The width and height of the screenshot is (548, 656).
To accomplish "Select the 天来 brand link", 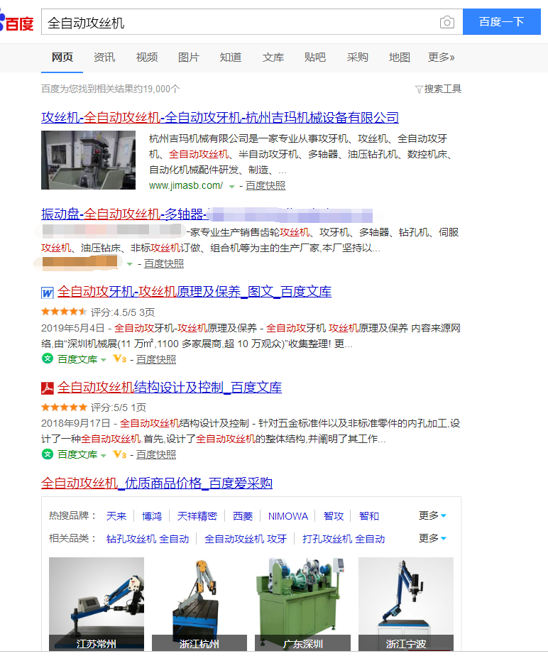I will (116, 516).
